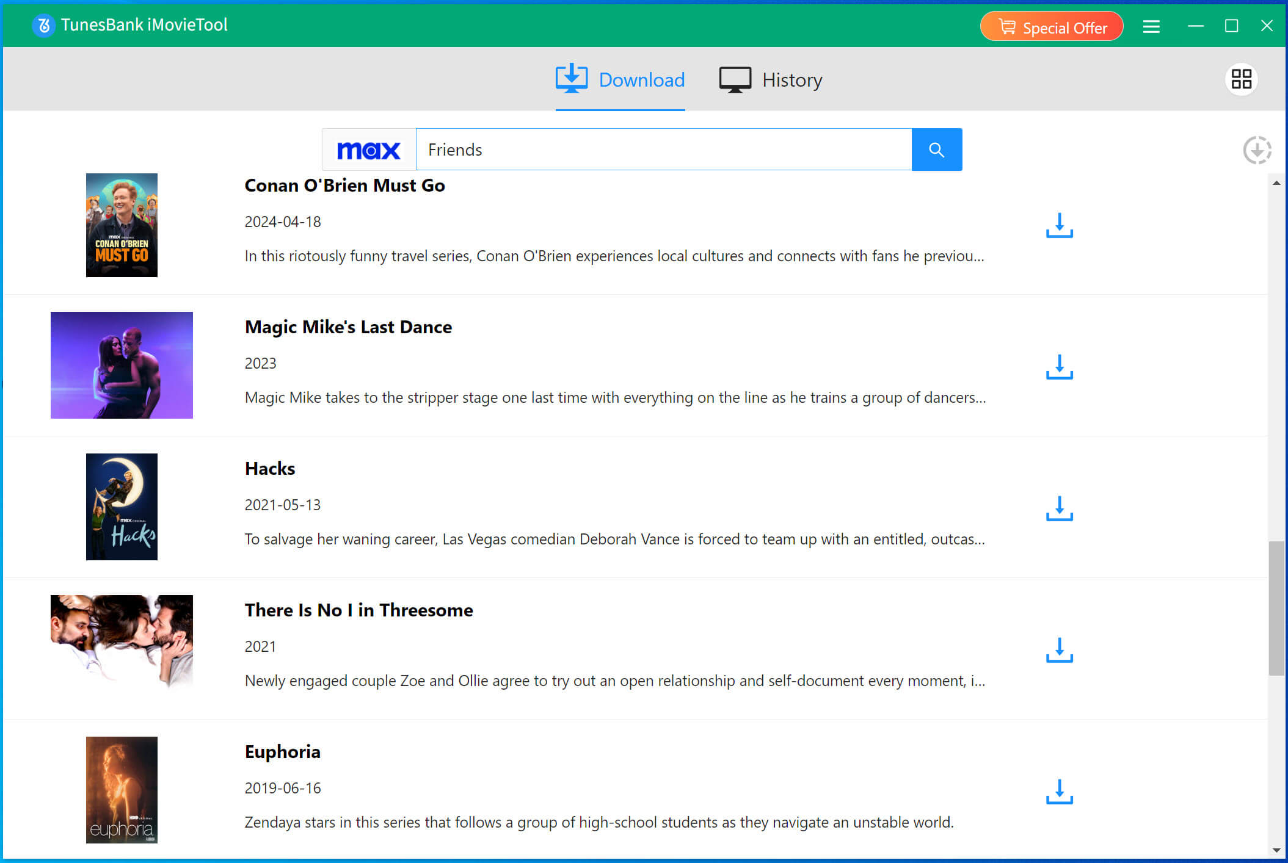
Task: Click the Zendaya stars description text
Action: 599,823
